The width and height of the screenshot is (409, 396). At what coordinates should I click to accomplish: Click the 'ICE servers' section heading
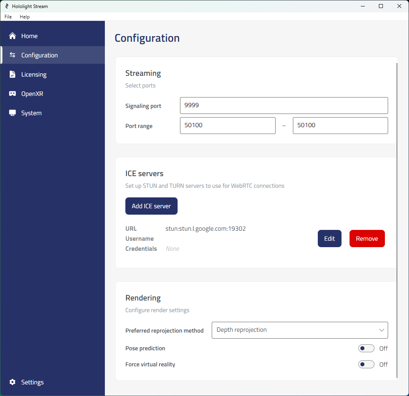tap(144, 173)
